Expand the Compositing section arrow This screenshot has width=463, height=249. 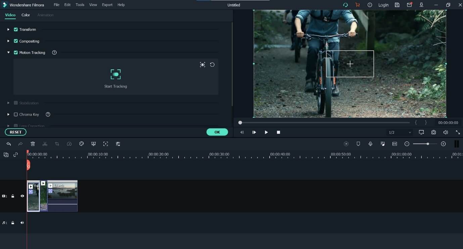tap(8, 41)
